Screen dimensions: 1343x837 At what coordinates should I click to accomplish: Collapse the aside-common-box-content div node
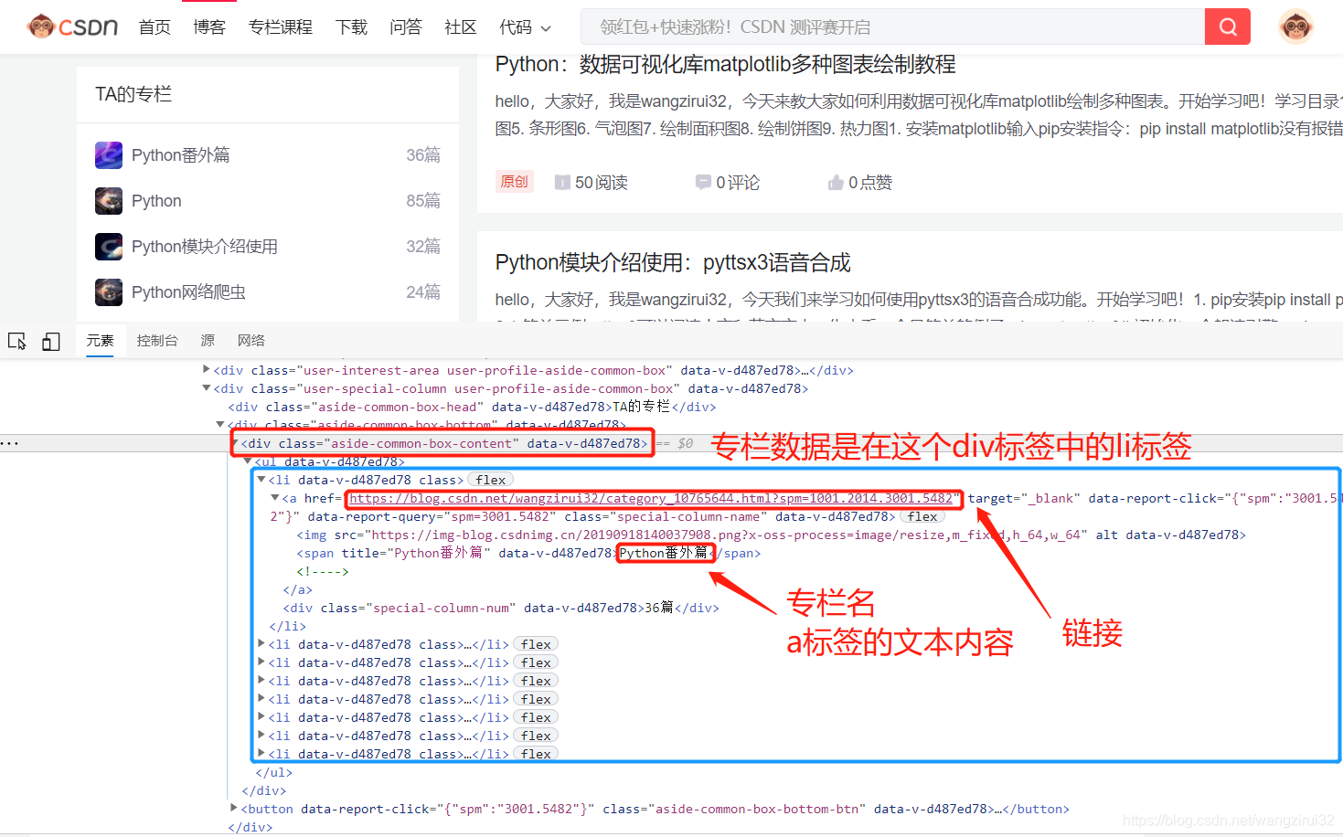[x=235, y=443]
